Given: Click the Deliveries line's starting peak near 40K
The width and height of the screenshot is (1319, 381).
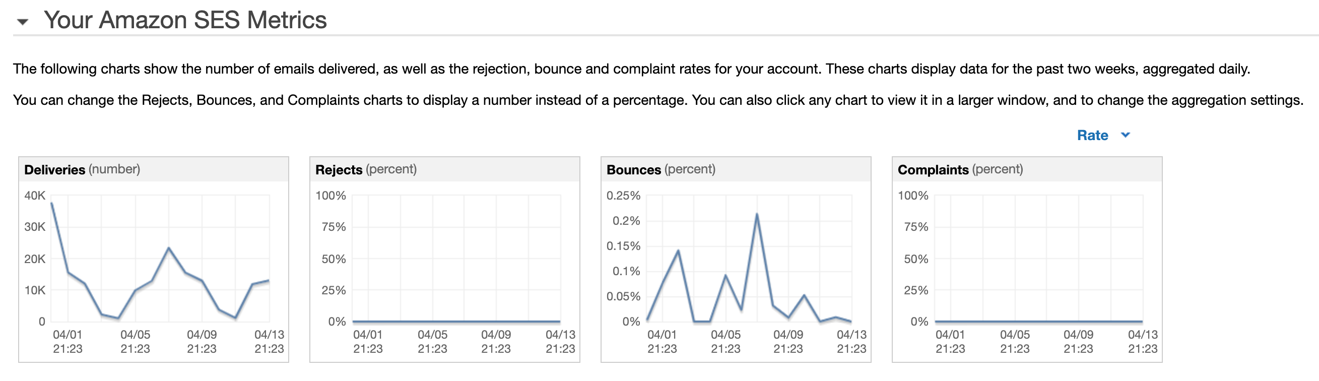Looking at the screenshot, I should point(52,204).
